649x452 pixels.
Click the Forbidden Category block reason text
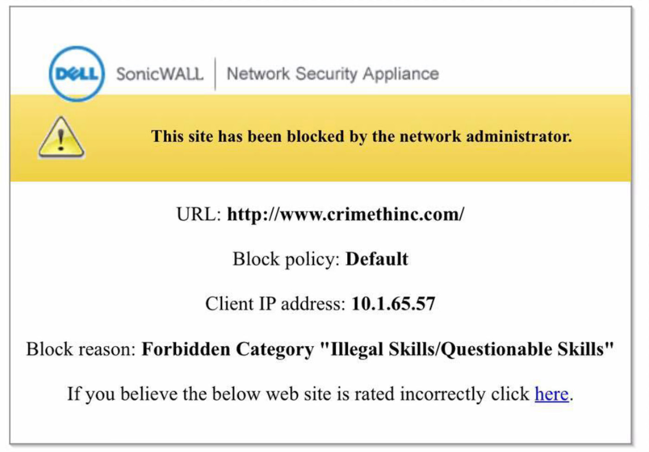point(378,349)
